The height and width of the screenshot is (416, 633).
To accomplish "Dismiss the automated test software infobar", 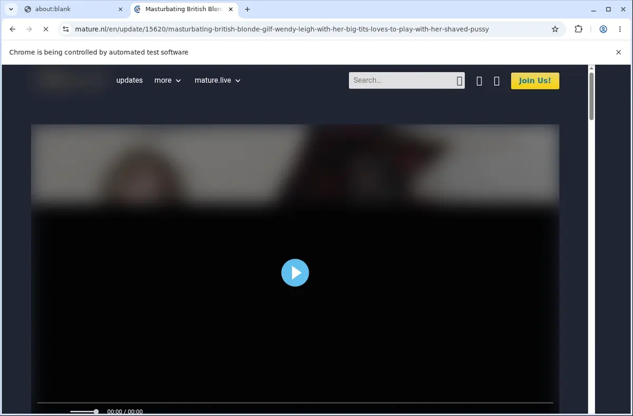I will 619,52.
